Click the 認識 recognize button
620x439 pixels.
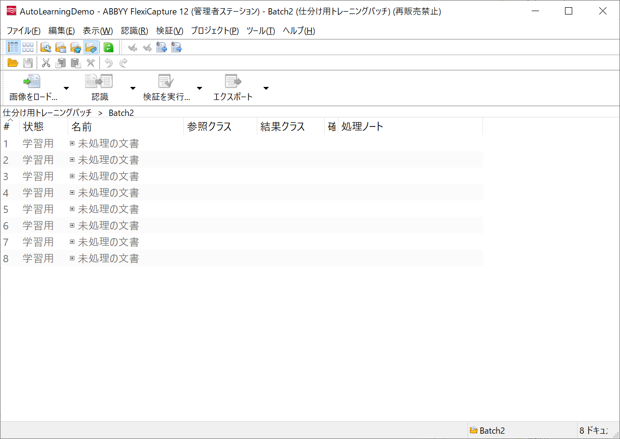pos(100,87)
